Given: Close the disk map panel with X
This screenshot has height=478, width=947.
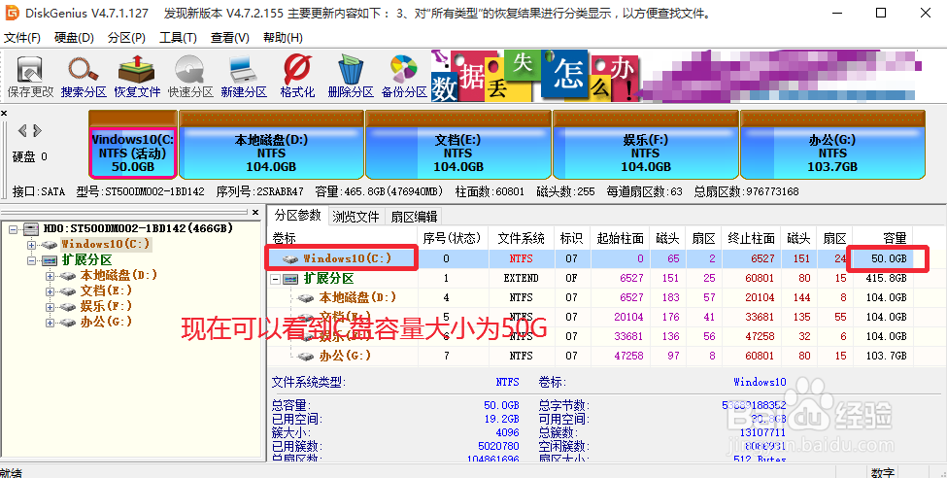Looking at the screenshot, I should [x=4, y=113].
